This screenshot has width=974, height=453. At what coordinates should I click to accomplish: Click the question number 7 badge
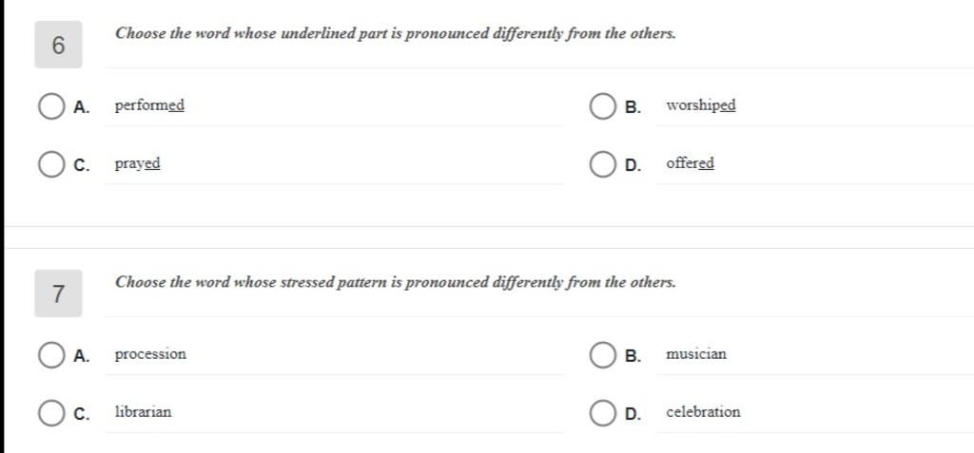[58, 293]
